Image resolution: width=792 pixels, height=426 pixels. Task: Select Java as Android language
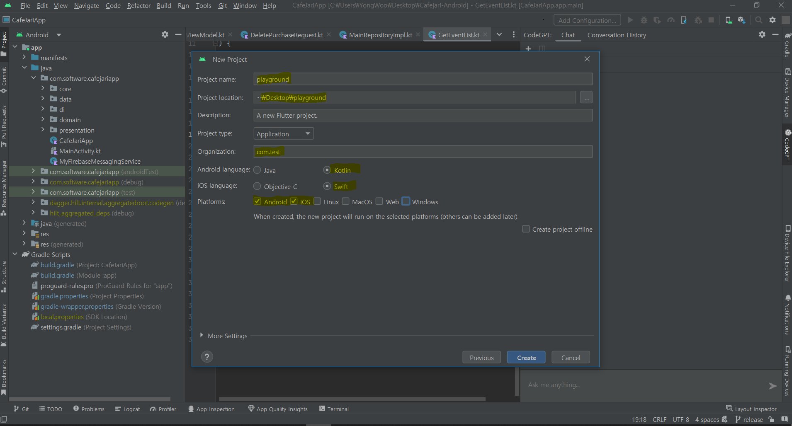(257, 170)
